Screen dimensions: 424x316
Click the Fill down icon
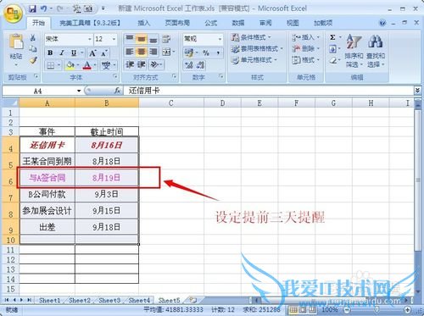[x=332, y=49]
